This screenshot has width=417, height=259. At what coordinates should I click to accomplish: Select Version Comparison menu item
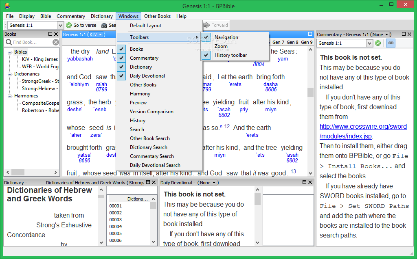tap(151, 112)
